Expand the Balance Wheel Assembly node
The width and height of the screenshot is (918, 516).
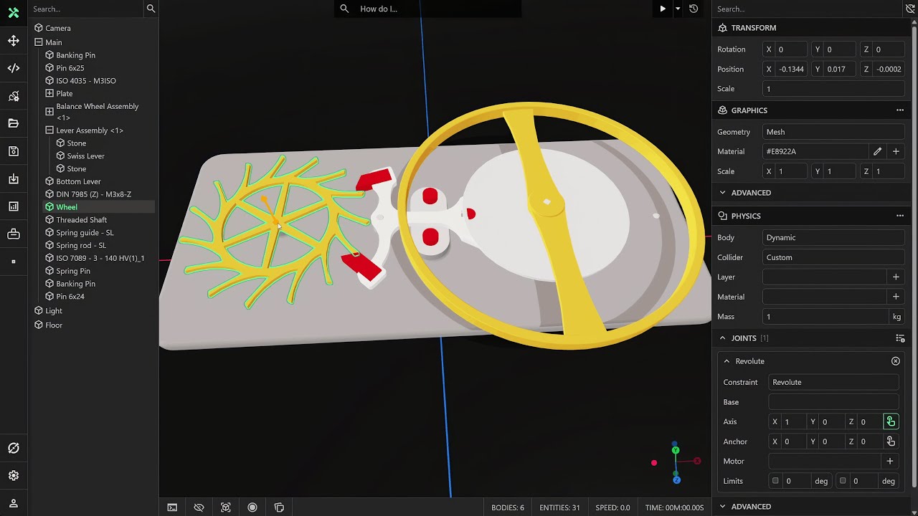click(x=49, y=112)
